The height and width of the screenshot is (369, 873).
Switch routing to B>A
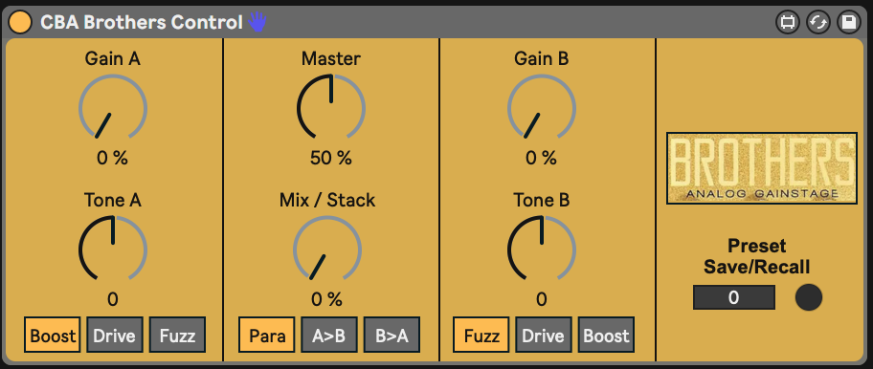(392, 336)
